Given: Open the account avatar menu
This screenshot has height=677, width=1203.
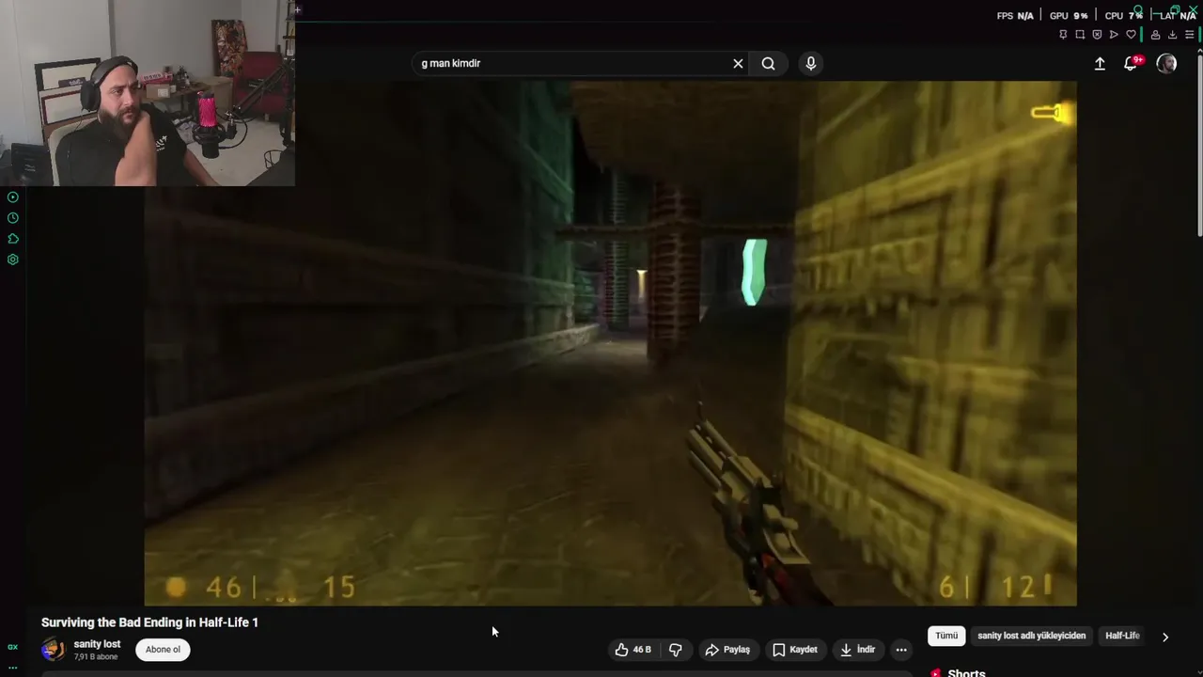Looking at the screenshot, I should (x=1166, y=63).
